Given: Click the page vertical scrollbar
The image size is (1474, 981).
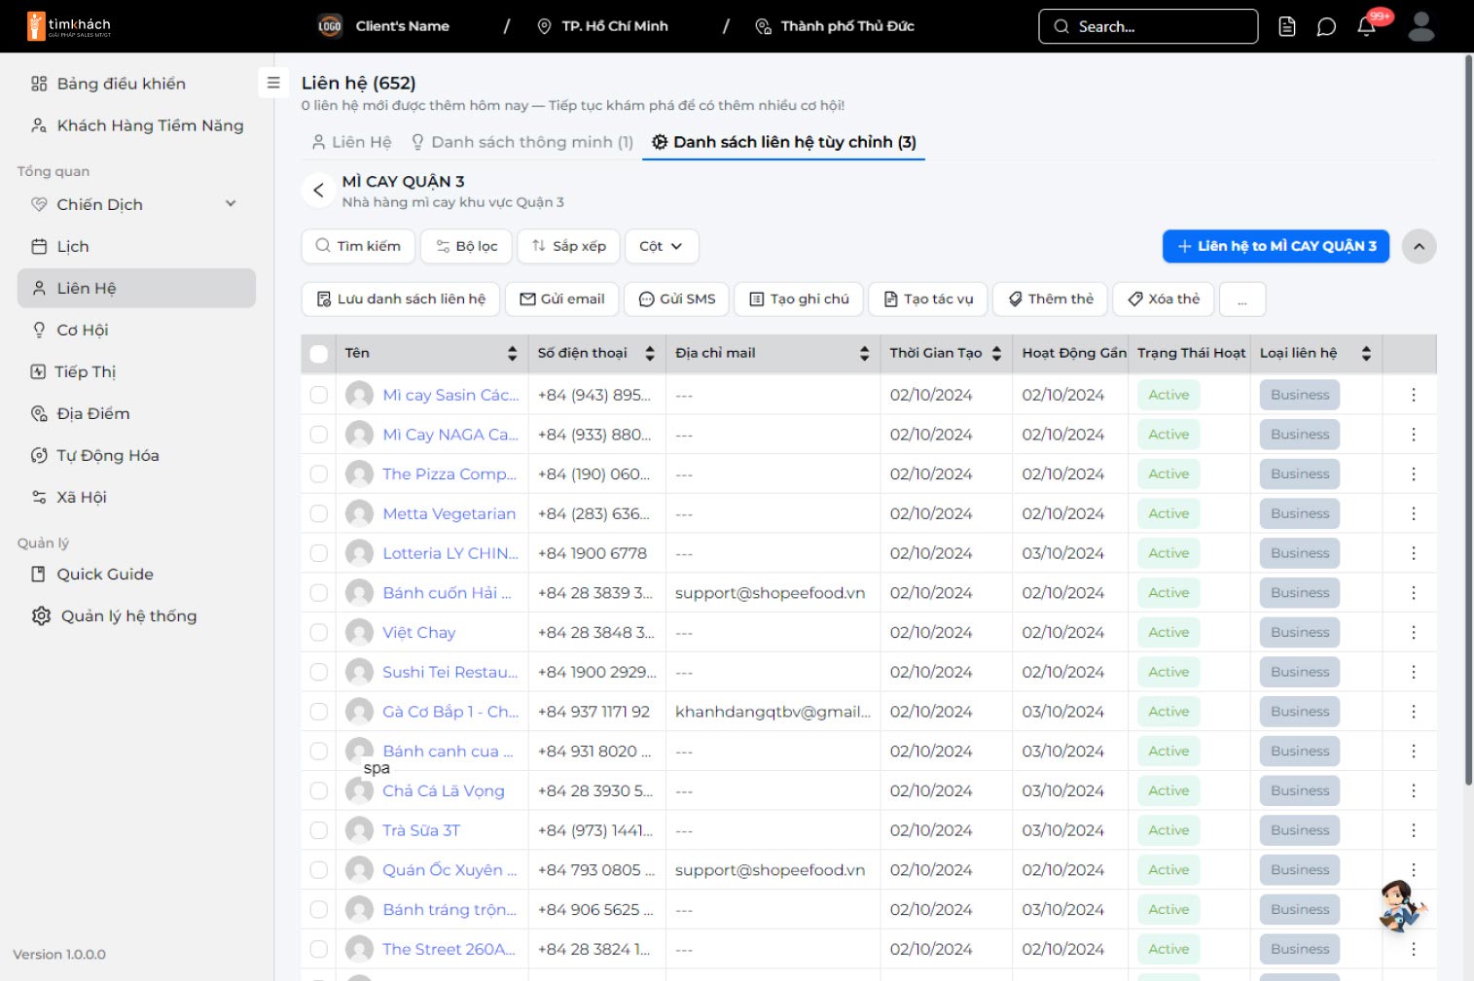Looking at the screenshot, I should coord(1468,418).
